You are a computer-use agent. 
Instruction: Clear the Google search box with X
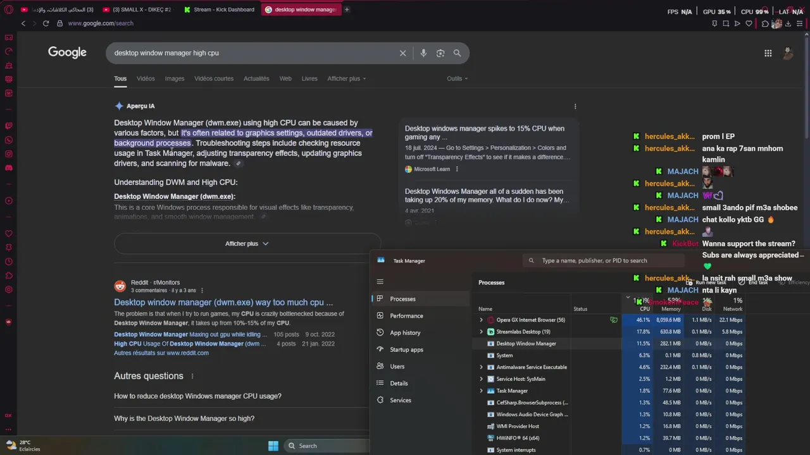pos(402,53)
